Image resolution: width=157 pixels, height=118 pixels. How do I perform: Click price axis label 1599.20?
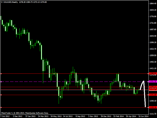pyautogui.click(x=153, y=43)
